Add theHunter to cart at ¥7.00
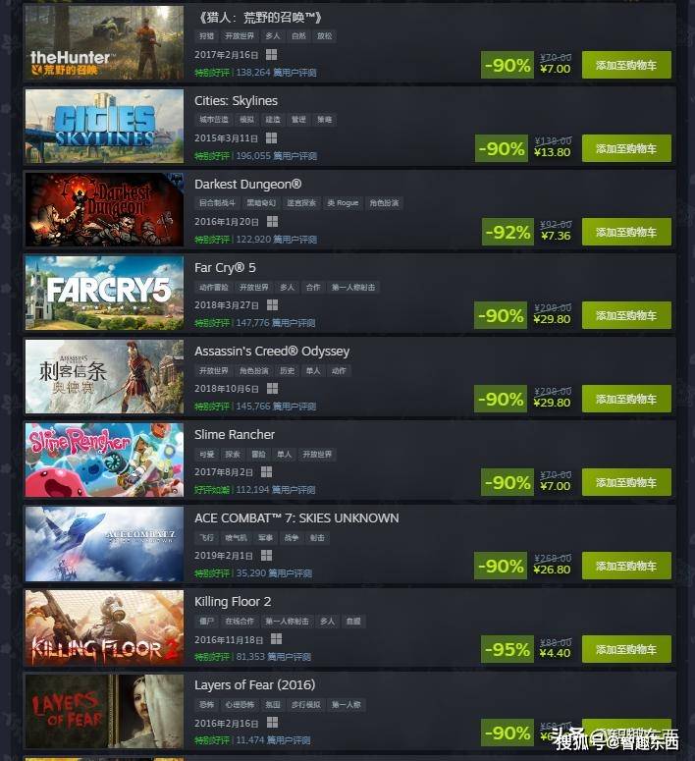Screen dimensions: 695x761 click(626, 65)
